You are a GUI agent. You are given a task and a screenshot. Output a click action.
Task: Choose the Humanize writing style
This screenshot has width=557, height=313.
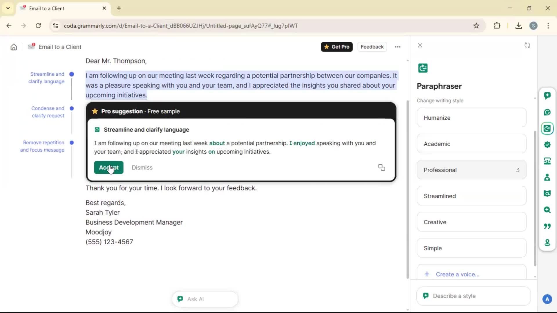pos(471,118)
